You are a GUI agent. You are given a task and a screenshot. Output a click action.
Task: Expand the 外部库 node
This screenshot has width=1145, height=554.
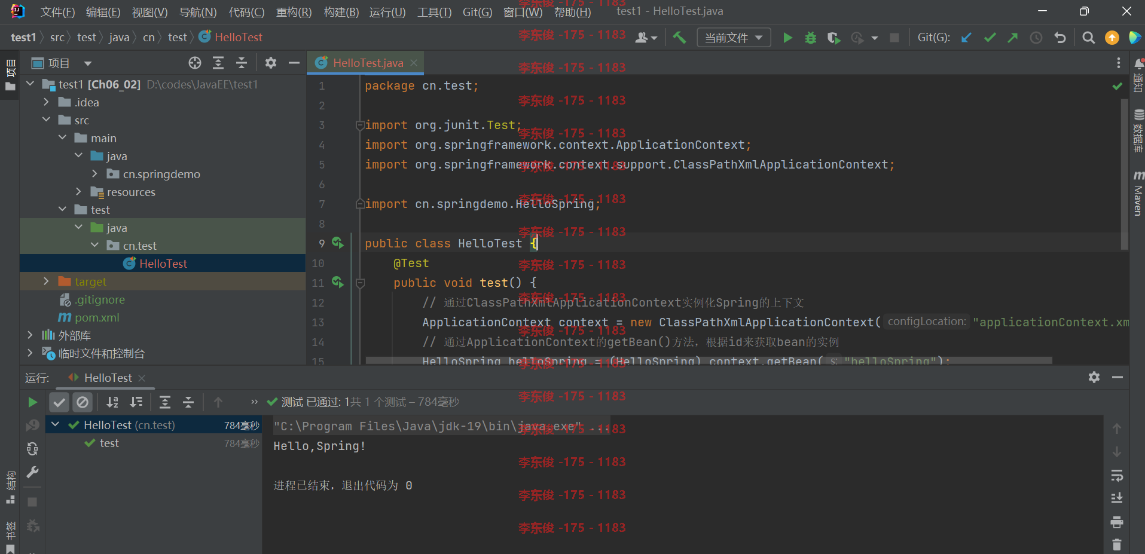tap(30, 335)
